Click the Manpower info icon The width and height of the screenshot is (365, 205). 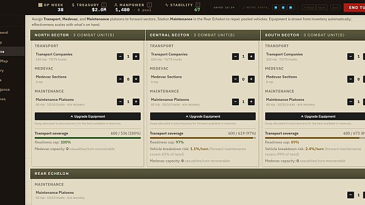(x=150, y=4)
